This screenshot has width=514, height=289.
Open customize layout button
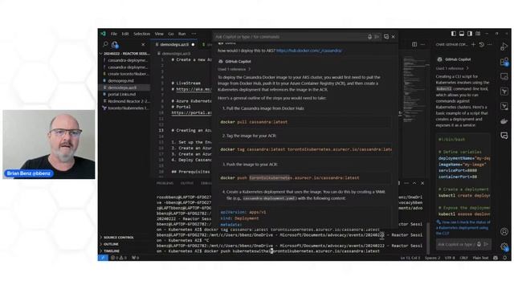(x=478, y=34)
